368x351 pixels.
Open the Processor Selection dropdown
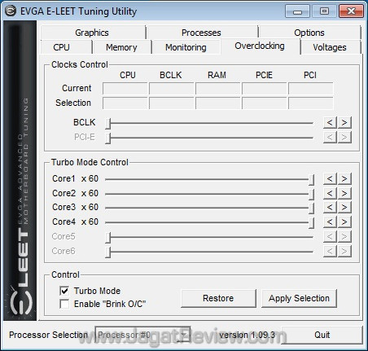coord(142,335)
